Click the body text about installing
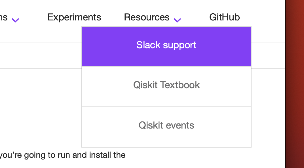Viewport: 304px width, 168px height. point(62,155)
